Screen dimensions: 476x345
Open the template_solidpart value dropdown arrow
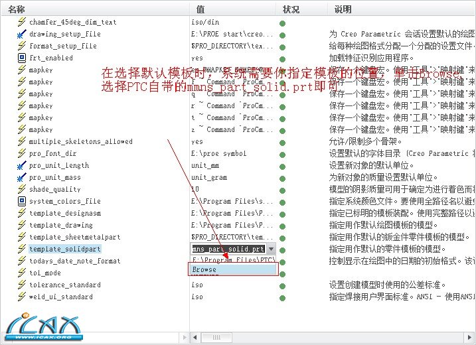[272, 249]
